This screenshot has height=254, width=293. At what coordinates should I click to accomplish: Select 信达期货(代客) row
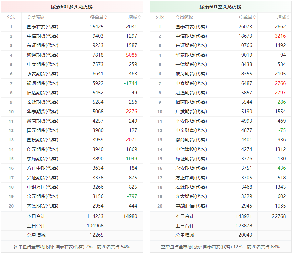(x=72, y=93)
